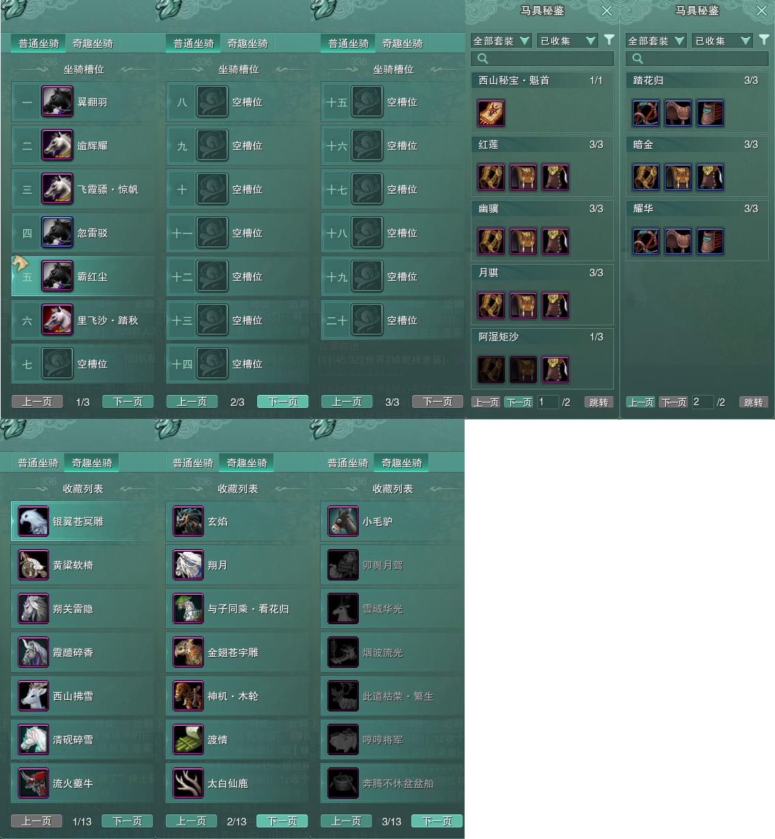Switch to 普通坐骑 tab in bottom-left panel
775x839 pixels.
pyautogui.click(x=38, y=462)
